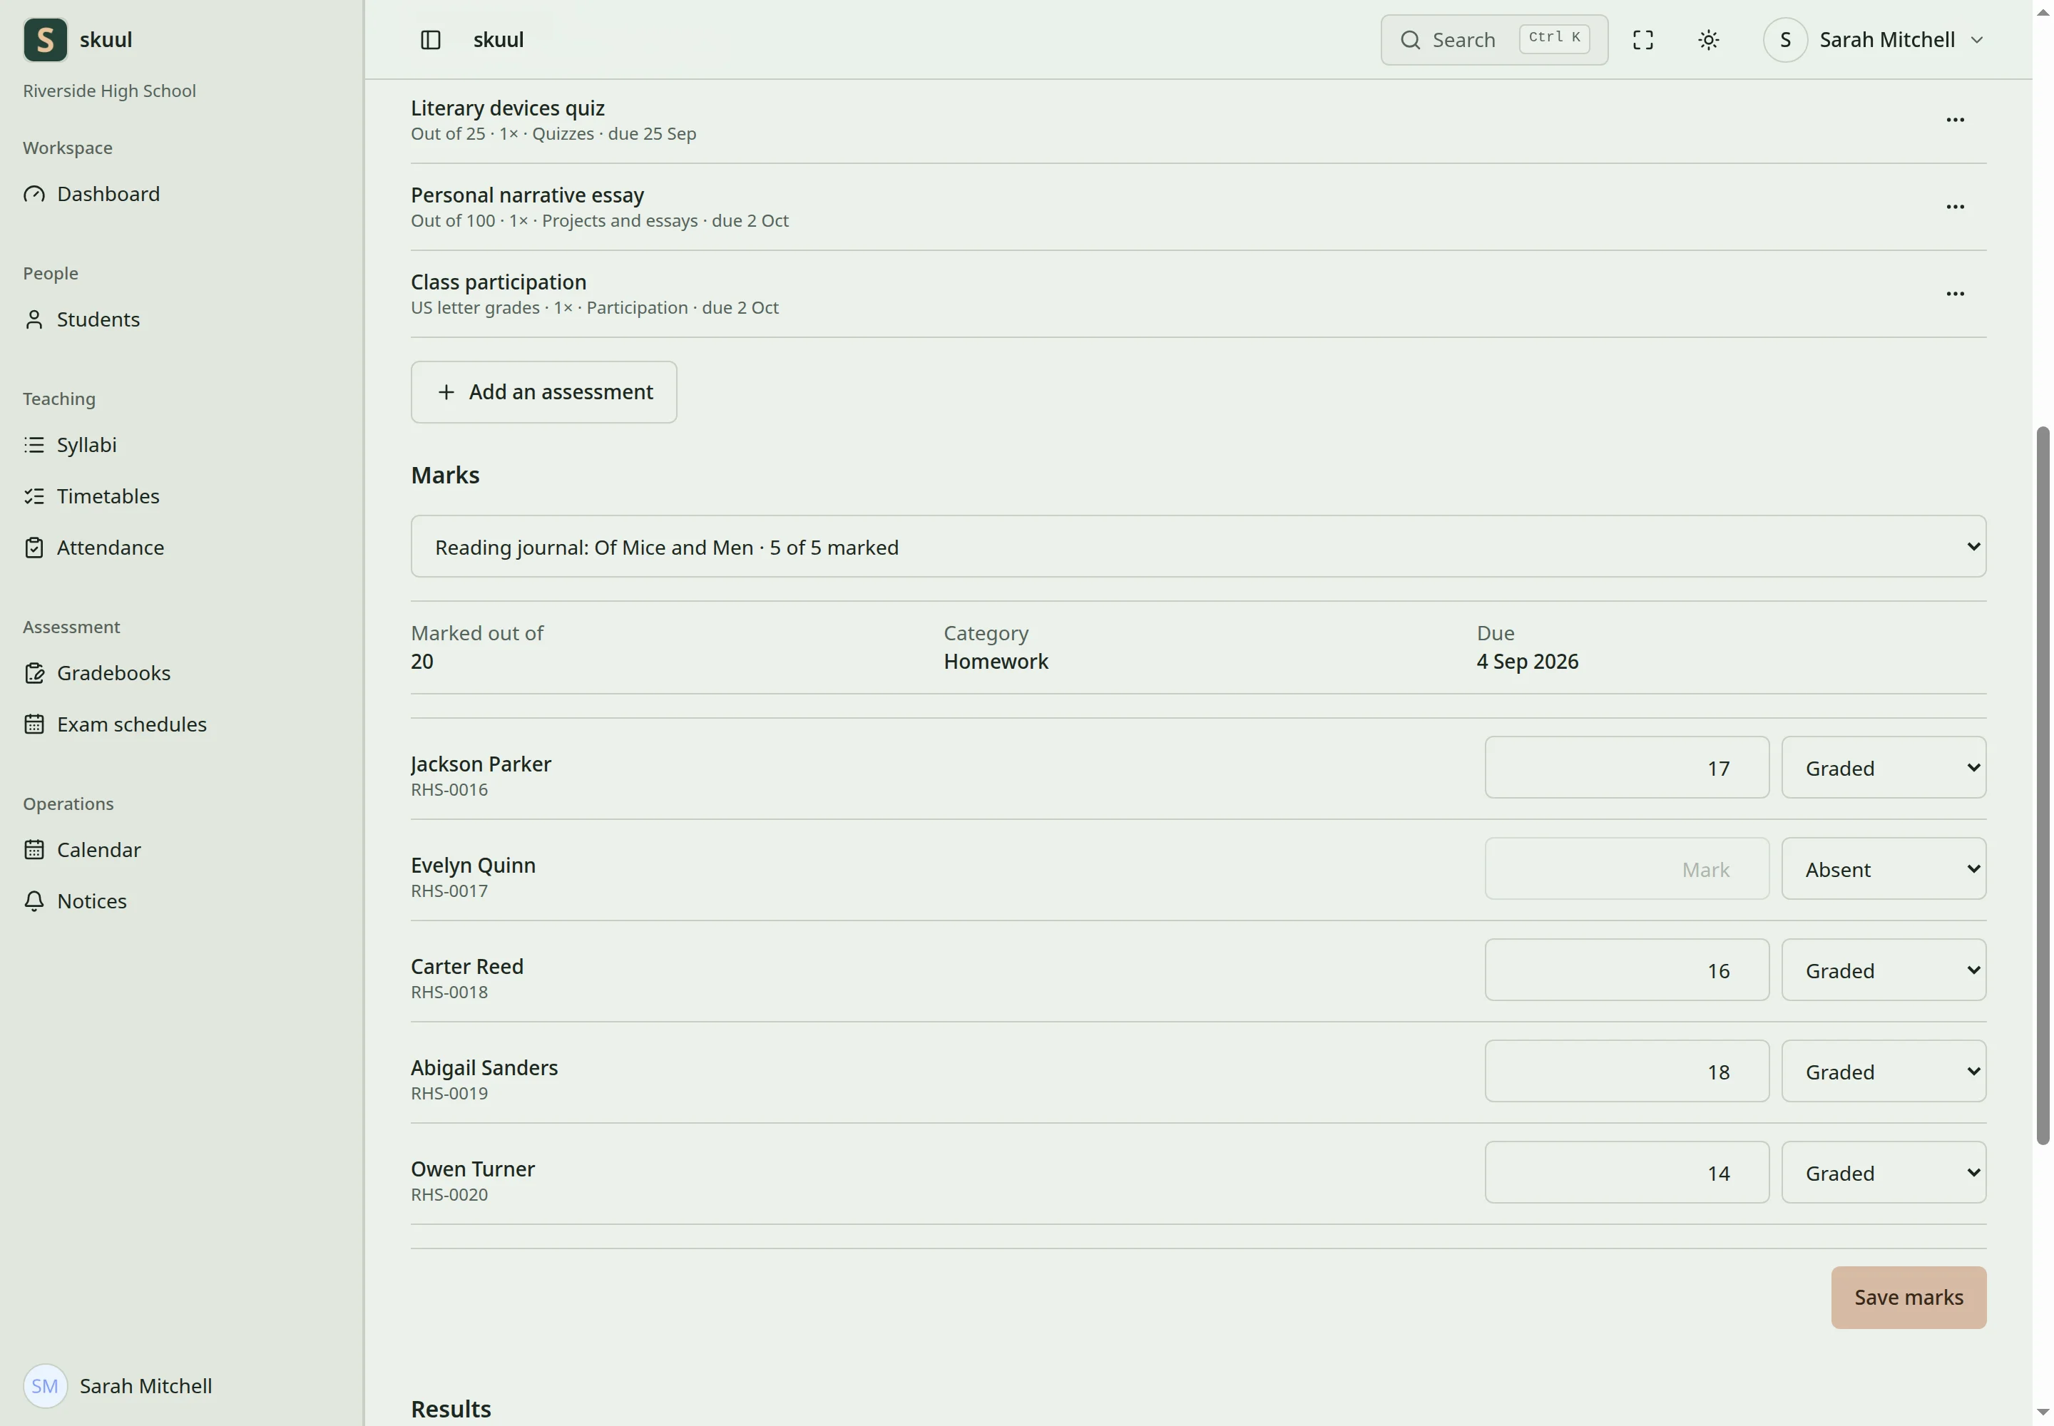Click the Literary devices quiz title
Screen dimensions: 2054x1426
[x=508, y=108]
